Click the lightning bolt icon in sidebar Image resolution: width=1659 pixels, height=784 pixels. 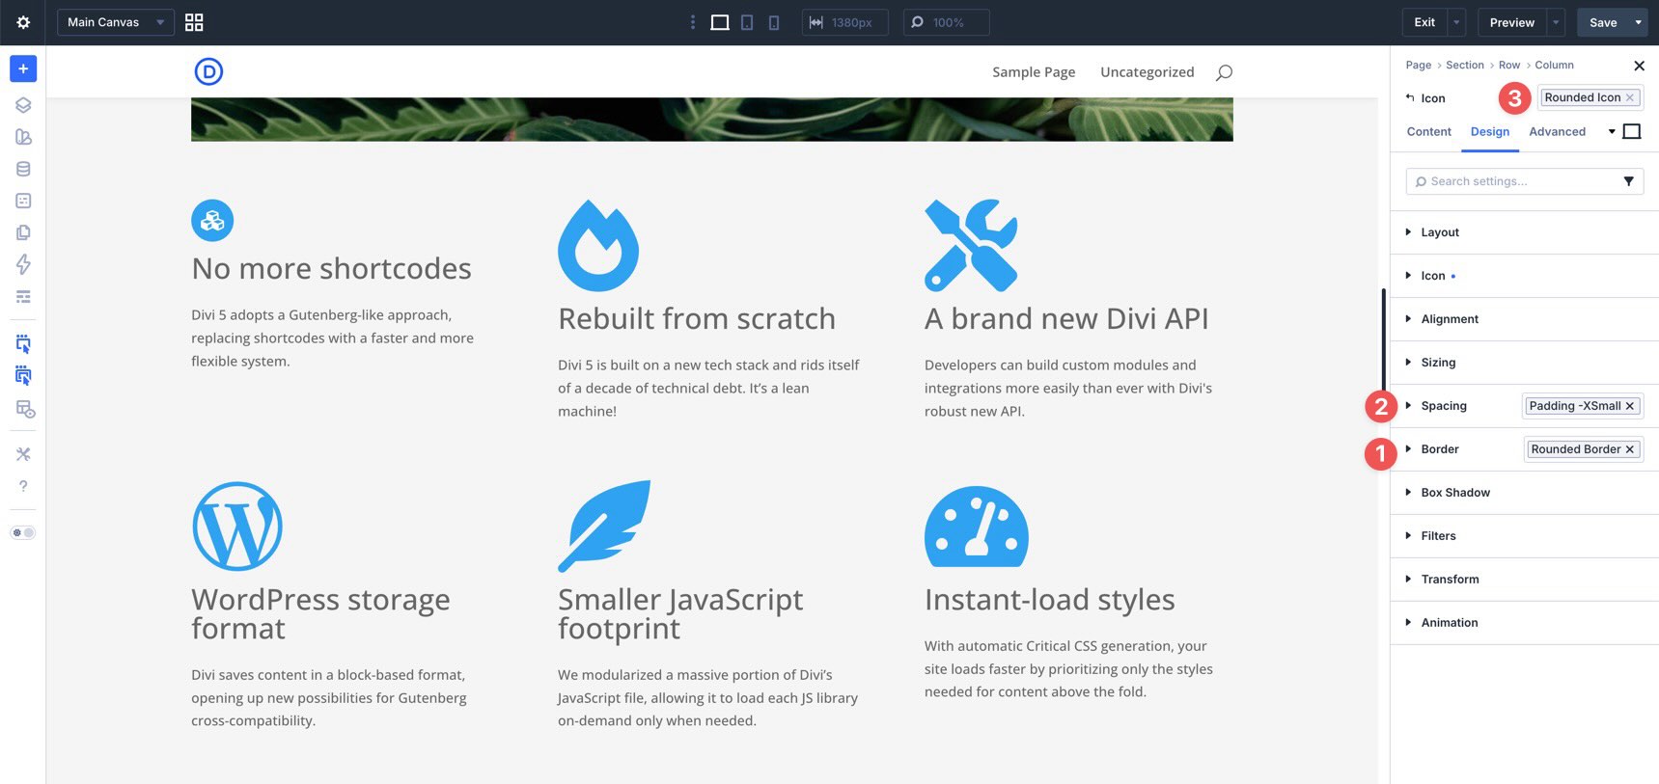[23, 264]
